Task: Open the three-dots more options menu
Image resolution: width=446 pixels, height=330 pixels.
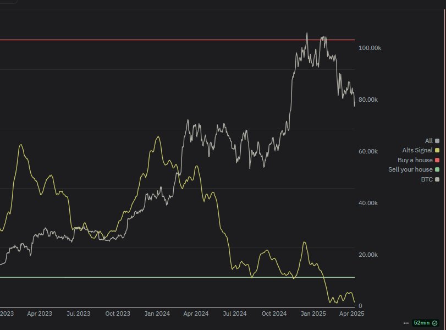Action: coord(406,322)
